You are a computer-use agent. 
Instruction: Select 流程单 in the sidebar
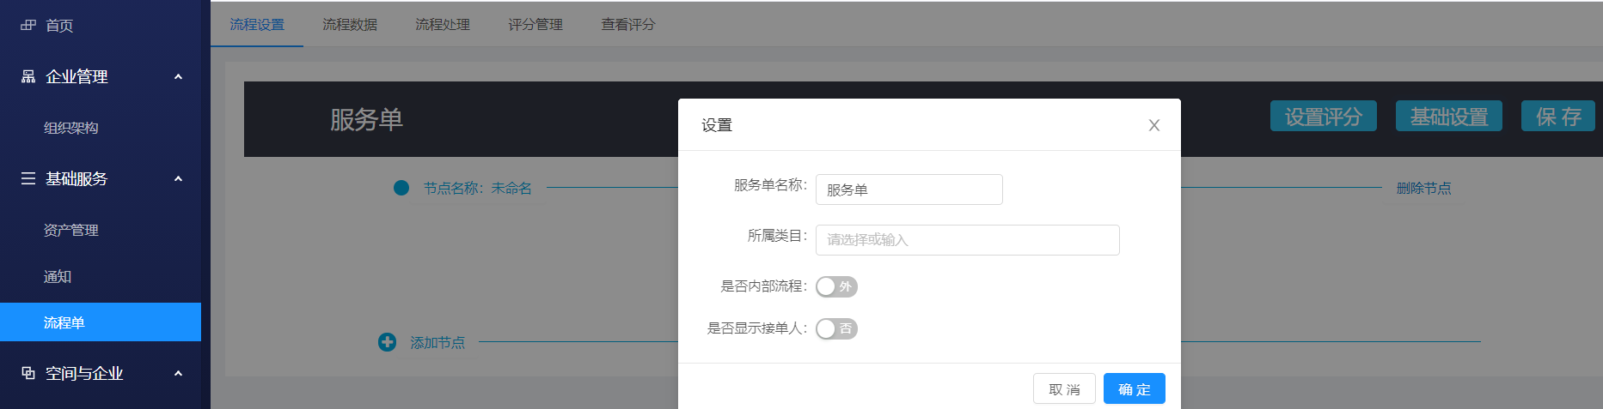tap(101, 322)
